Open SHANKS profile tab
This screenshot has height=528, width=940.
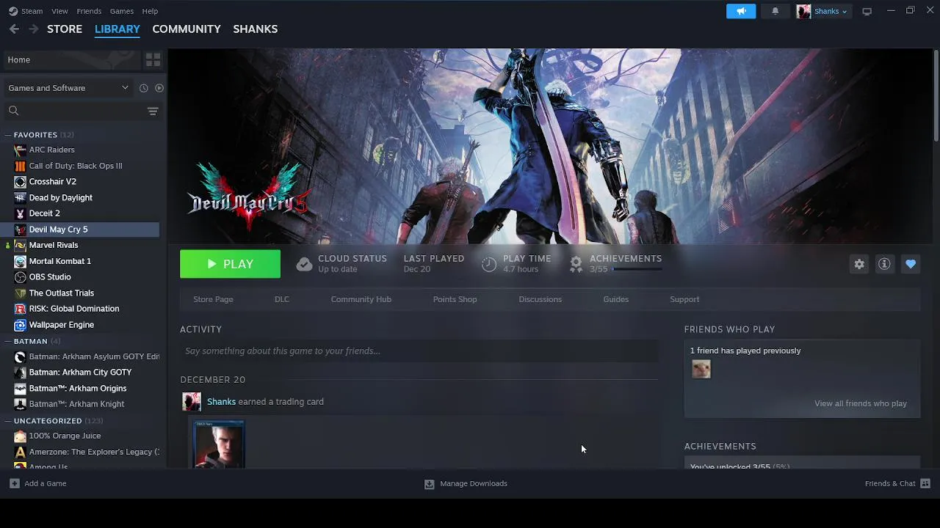255,29
